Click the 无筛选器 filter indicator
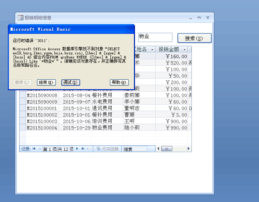This screenshot has width=259, height=202. pos(108,149)
